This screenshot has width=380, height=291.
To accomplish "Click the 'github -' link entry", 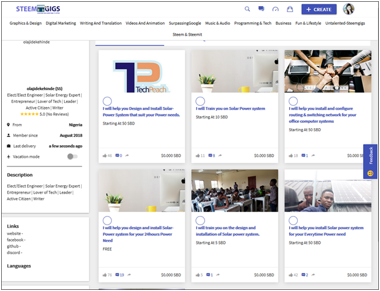I will click(x=14, y=246).
